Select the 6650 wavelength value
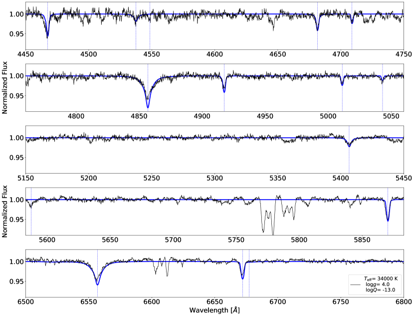 pyautogui.click(x=214, y=302)
